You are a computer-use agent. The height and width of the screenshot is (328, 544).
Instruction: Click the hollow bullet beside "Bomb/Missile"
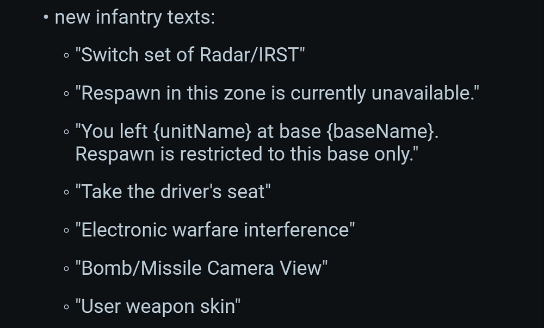[66, 268]
